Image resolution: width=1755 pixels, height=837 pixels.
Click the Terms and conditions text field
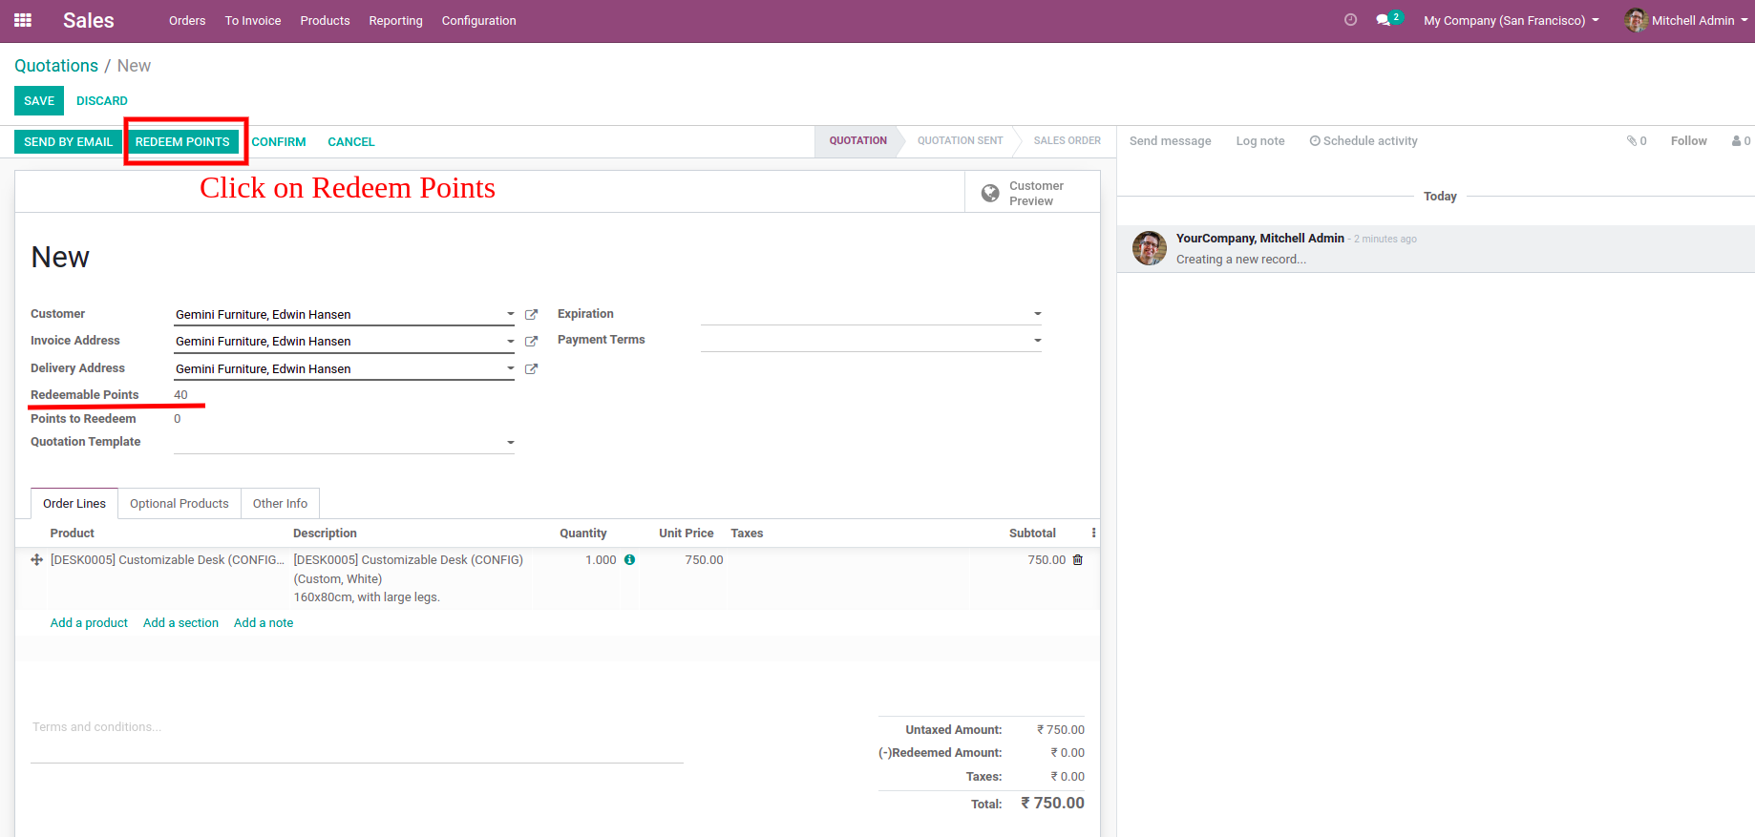pos(356,728)
